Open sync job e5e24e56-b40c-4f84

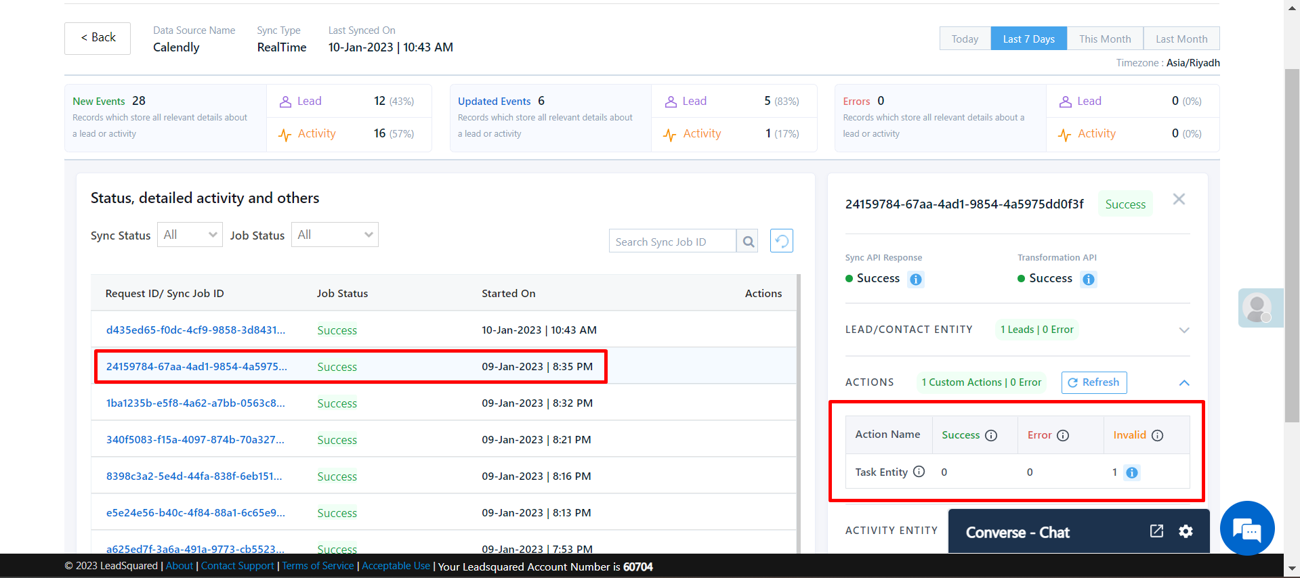[x=196, y=513]
